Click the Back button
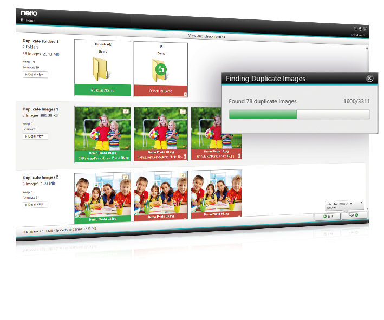The image size is (384, 320). point(328,217)
